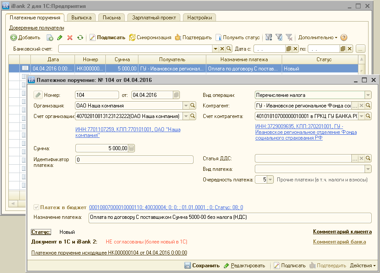Open the help question mark icon
This screenshot has width=380, height=273.
[x=344, y=37]
